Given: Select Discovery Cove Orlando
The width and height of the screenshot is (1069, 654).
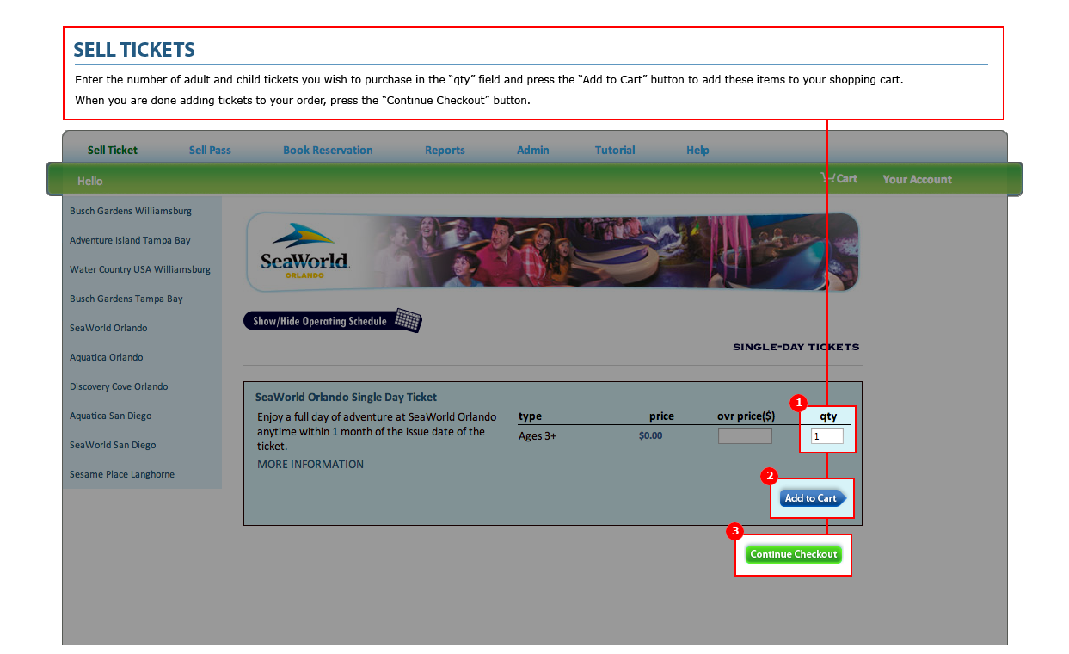Looking at the screenshot, I should pos(119,386).
